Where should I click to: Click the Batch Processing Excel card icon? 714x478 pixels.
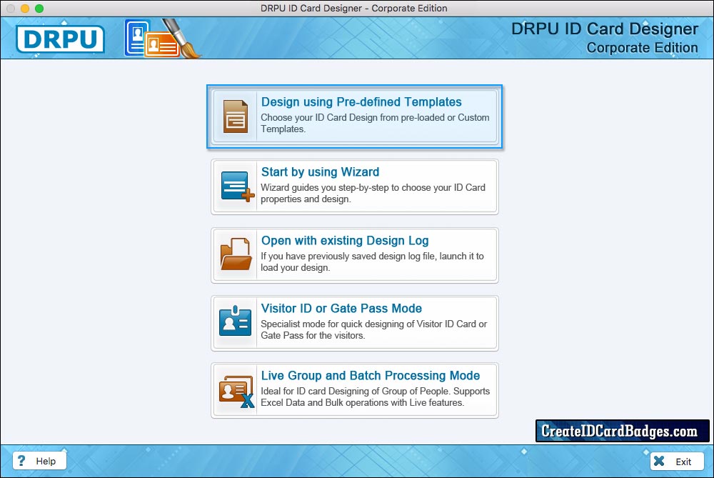[x=236, y=392]
